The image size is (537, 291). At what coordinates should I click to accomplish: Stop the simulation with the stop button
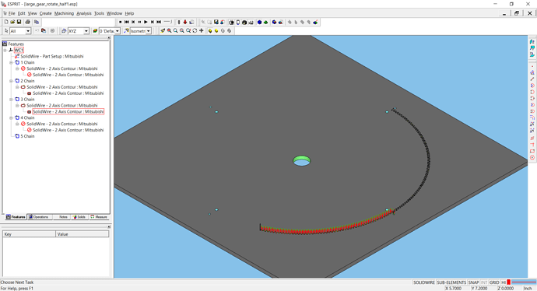click(120, 22)
